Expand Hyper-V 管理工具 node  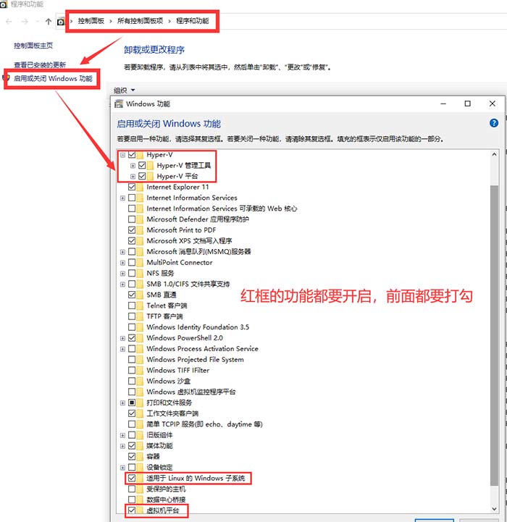click(133, 166)
